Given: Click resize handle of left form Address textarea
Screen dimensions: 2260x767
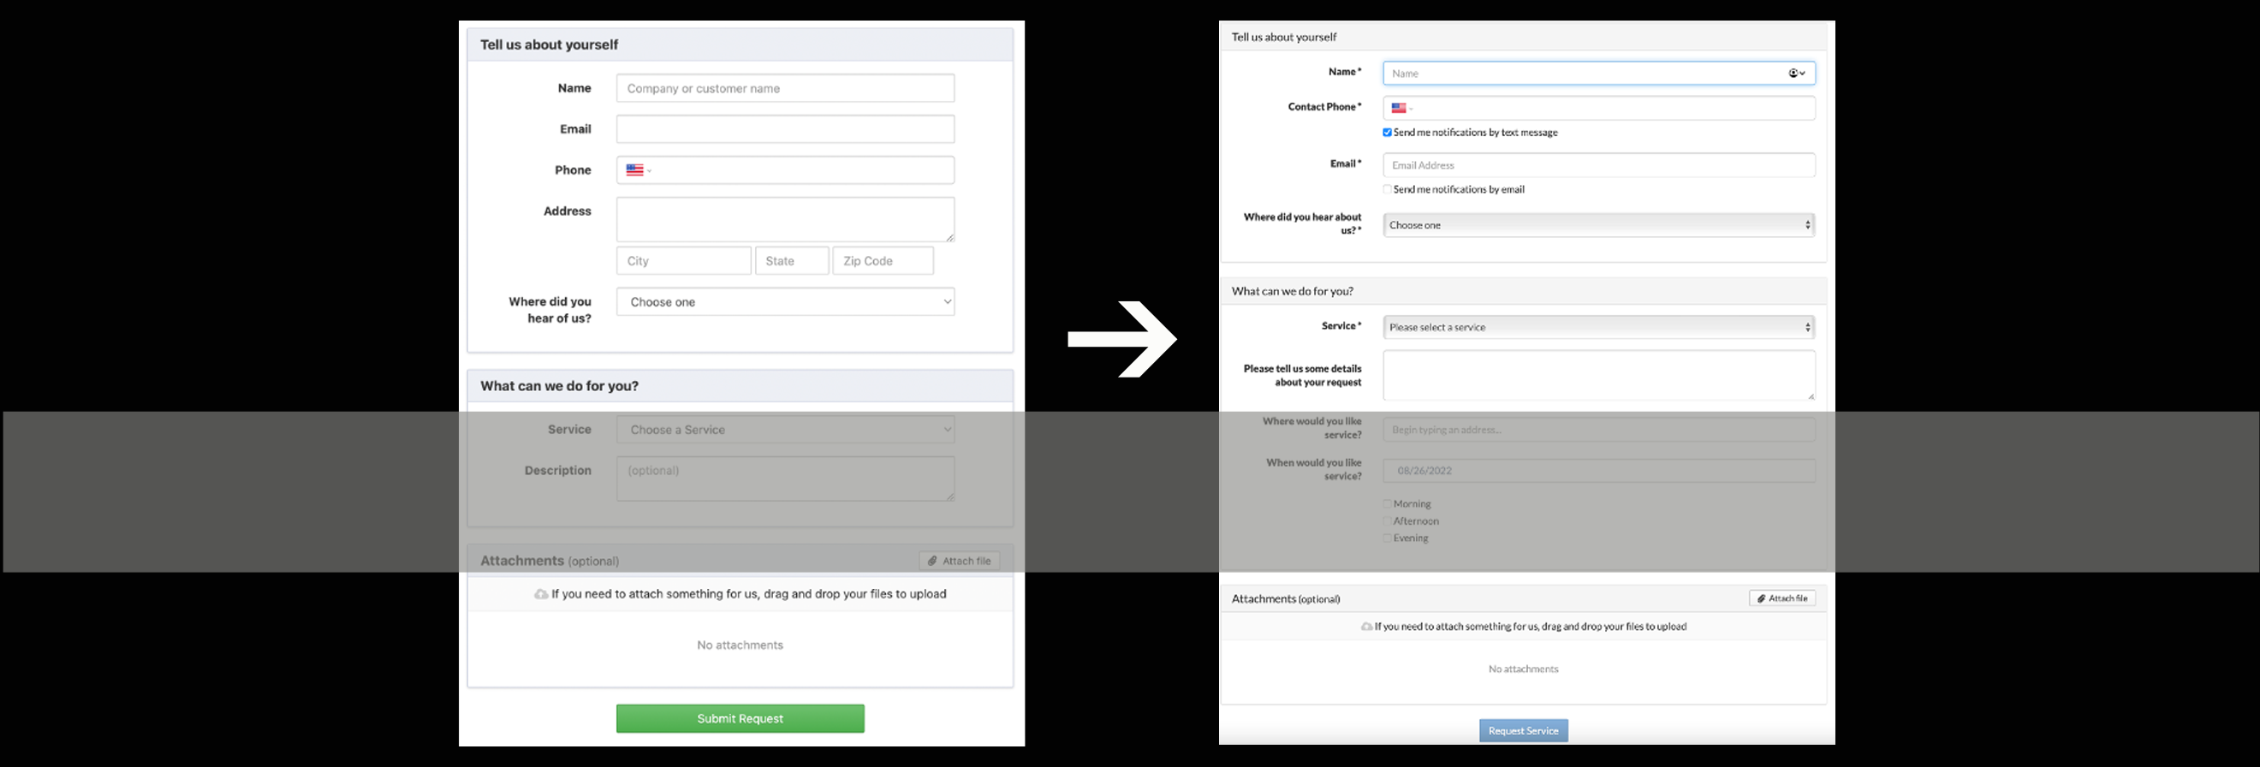Looking at the screenshot, I should coord(949,237).
